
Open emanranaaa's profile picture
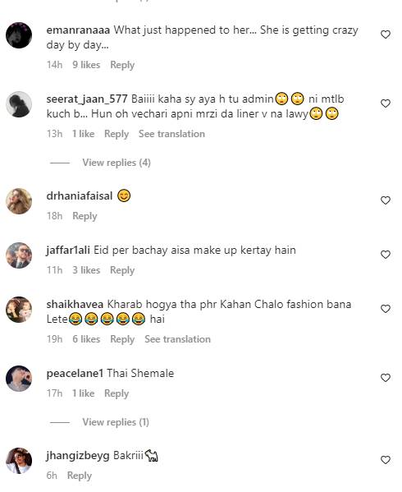click(x=19, y=35)
